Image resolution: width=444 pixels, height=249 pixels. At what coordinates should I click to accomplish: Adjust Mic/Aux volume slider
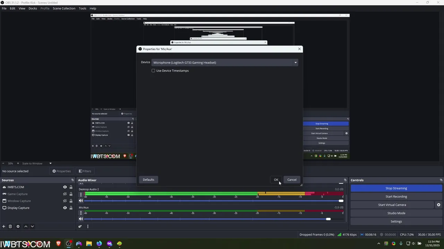[328, 219]
